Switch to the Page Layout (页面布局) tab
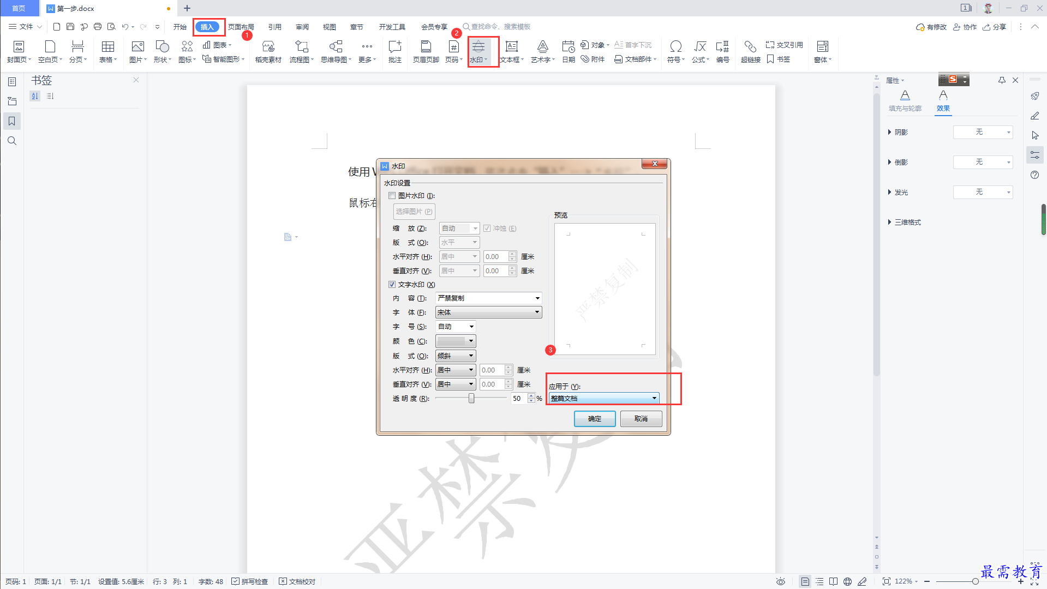The image size is (1047, 589). (x=241, y=27)
